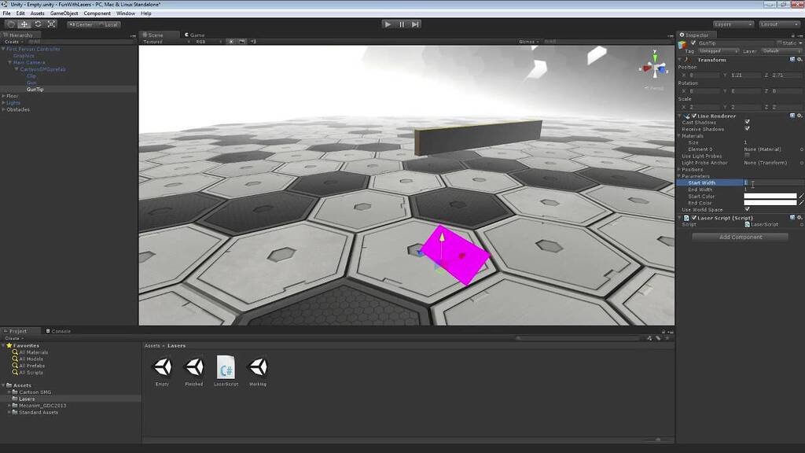The width and height of the screenshot is (805, 453).
Task: Toggle the Static checkbox for GunTip
Action: (x=781, y=42)
